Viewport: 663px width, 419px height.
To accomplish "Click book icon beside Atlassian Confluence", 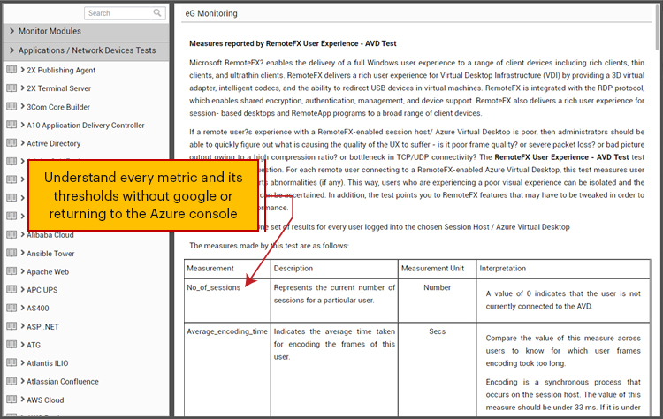I will pyautogui.click(x=11, y=380).
